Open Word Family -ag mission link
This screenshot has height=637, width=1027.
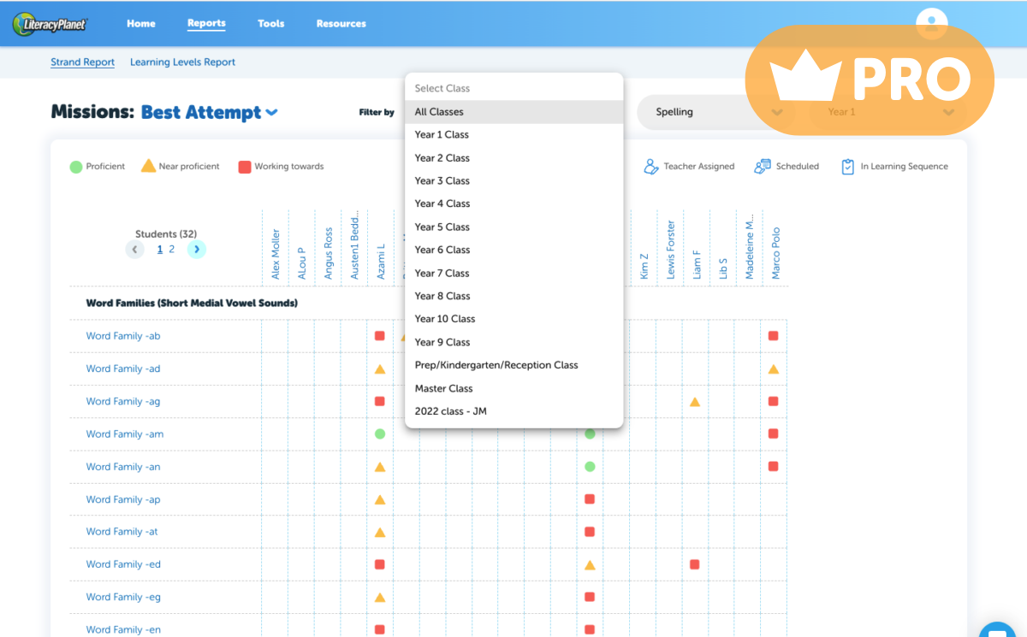[123, 402]
